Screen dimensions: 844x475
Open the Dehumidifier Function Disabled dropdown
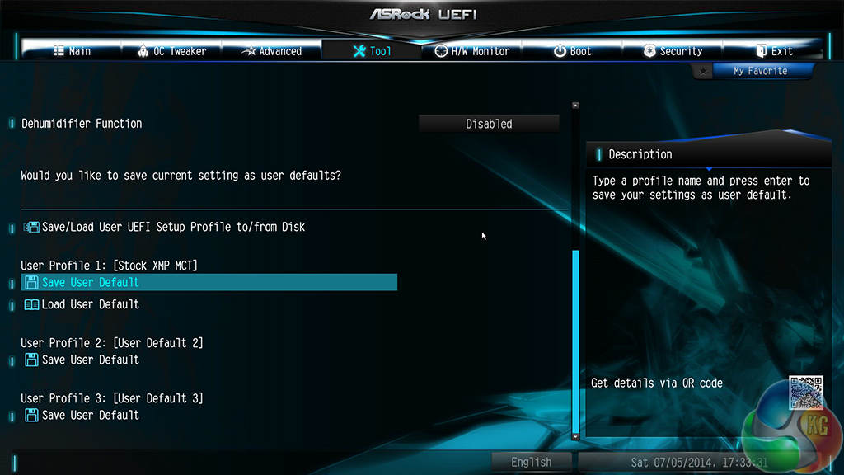[489, 124]
